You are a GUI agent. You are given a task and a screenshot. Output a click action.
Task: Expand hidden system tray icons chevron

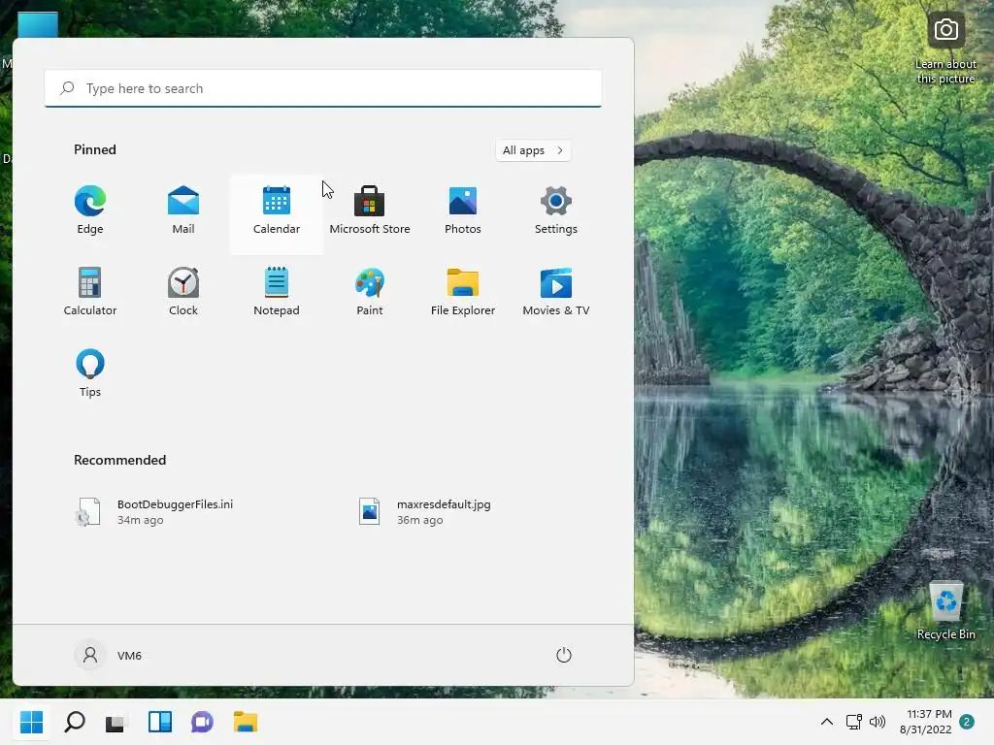coord(827,722)
